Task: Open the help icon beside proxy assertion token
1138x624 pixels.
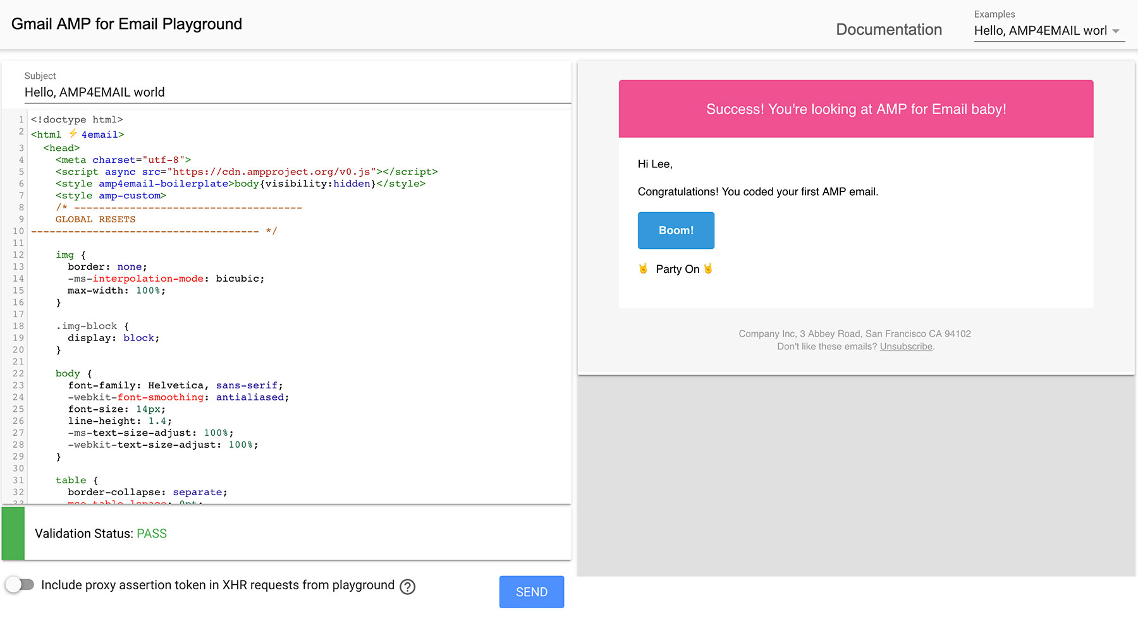Action: pyautogui.click(x=408, y=587)
